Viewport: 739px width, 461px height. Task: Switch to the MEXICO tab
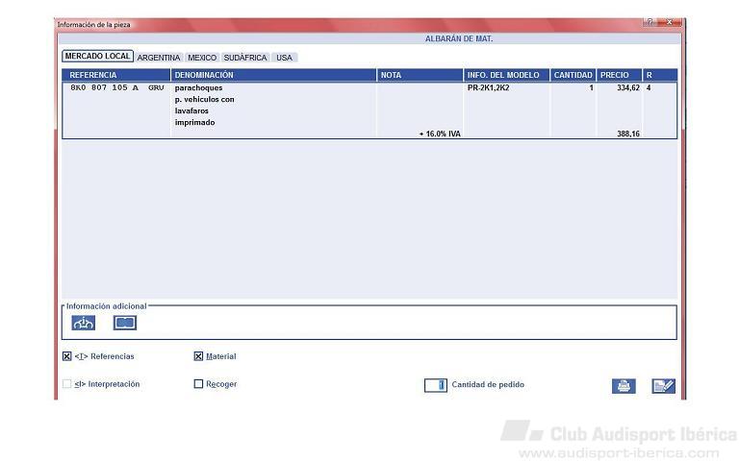(x=202, y=58)
